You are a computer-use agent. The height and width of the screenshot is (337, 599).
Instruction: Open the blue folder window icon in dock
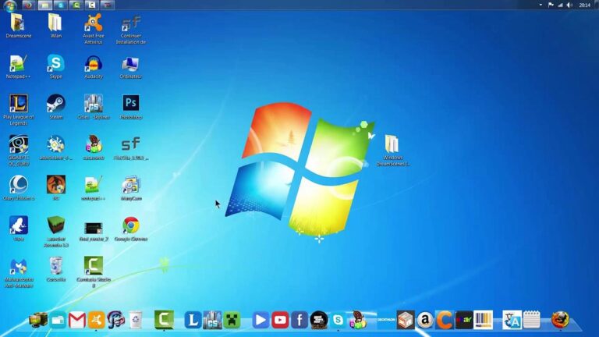58,320
